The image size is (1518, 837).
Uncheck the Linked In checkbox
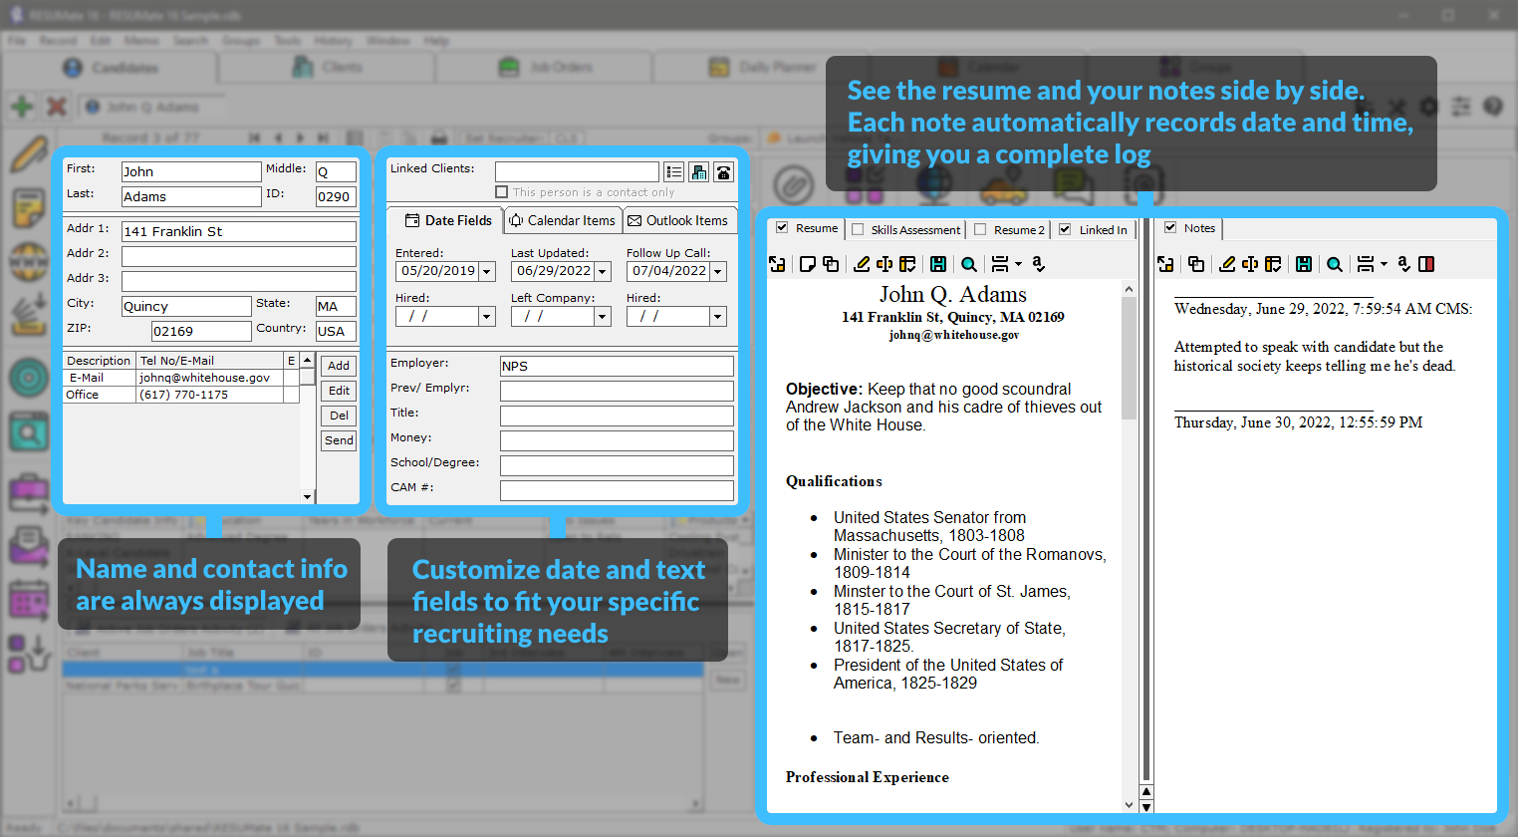tap(1065, 229)
